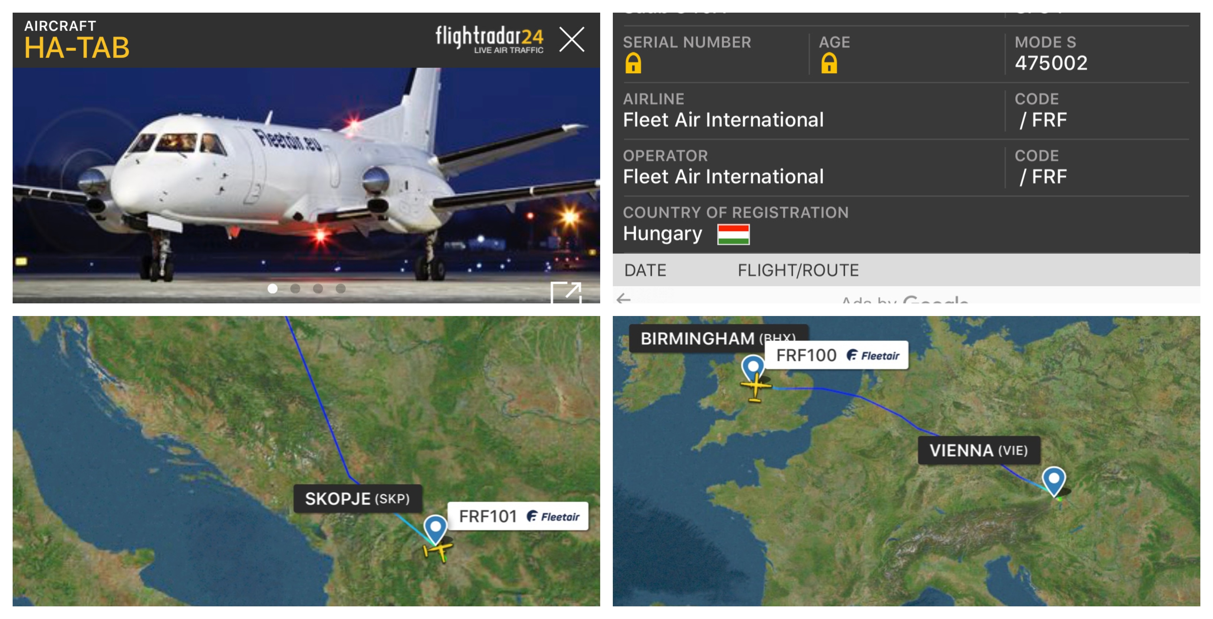
Task: Switch to the second photo dot
Action: point(295,289)
